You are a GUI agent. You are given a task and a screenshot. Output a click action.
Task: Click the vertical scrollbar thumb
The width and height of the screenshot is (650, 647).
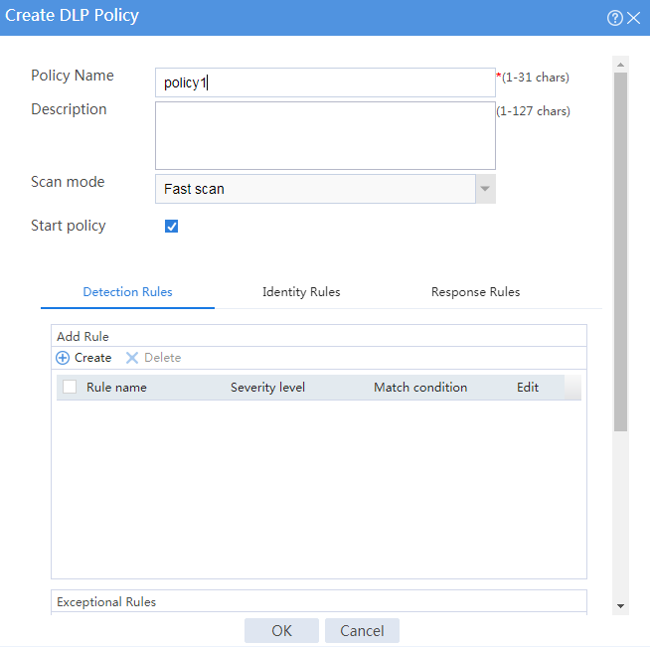(x=620, y=252)
